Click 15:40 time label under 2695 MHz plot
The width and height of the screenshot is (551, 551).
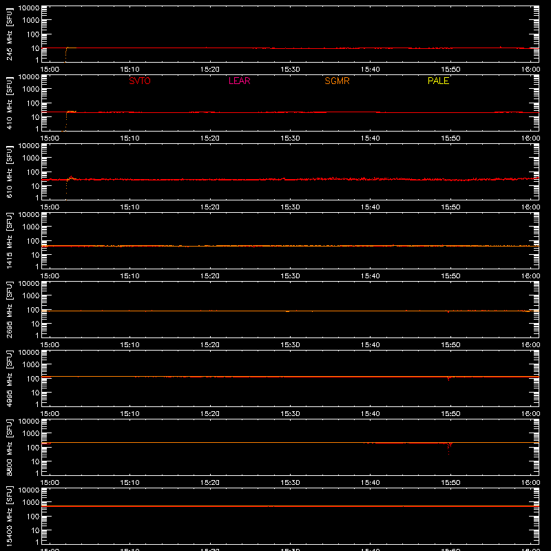371,345
